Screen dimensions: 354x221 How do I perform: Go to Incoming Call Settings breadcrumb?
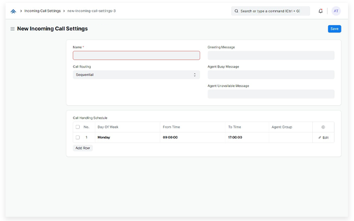pos(42,11)
